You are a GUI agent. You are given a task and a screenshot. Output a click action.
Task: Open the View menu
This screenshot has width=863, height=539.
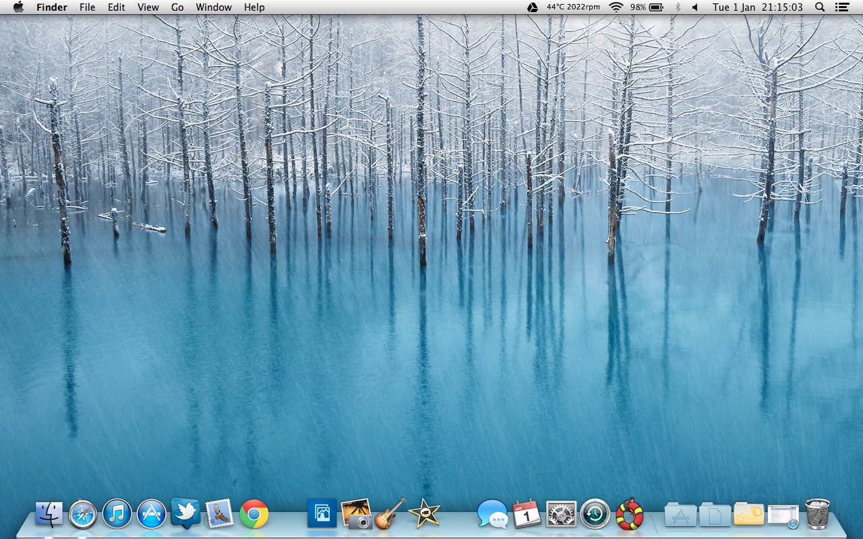click(148, 7)
